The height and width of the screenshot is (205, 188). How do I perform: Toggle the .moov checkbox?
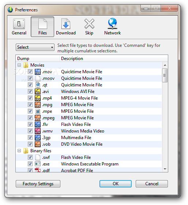(30, 78)
